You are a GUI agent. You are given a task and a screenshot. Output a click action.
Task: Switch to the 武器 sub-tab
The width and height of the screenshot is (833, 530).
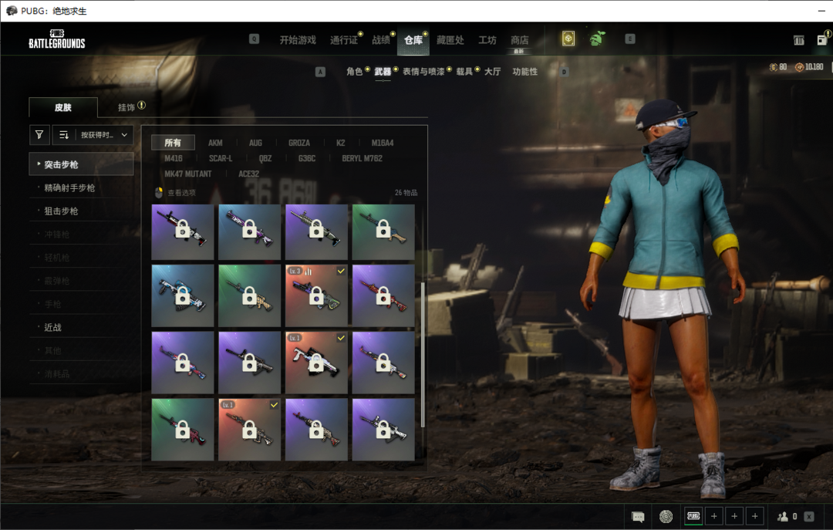(383, 71)
